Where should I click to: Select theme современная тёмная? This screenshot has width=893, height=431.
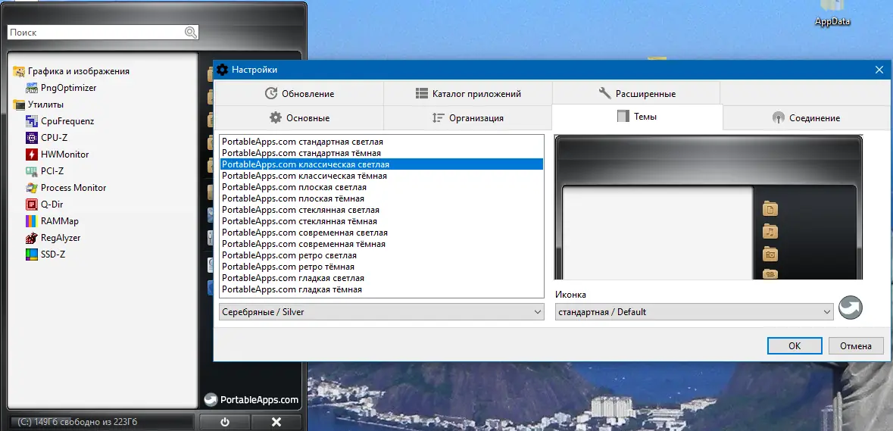(x=382, y=244)
